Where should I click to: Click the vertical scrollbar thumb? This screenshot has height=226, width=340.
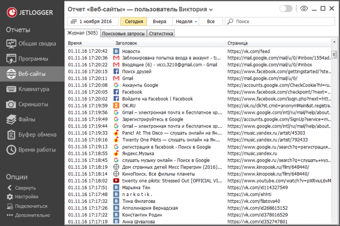click(x=334, y=54)
